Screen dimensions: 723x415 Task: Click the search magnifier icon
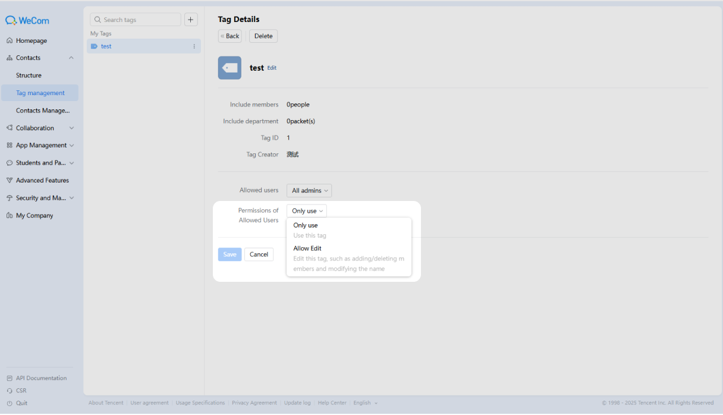point(98,20)
